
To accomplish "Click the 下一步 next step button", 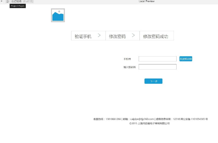I will coord(153,81).
